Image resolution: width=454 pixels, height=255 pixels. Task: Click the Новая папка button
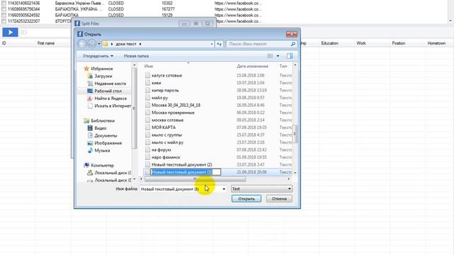136,56
